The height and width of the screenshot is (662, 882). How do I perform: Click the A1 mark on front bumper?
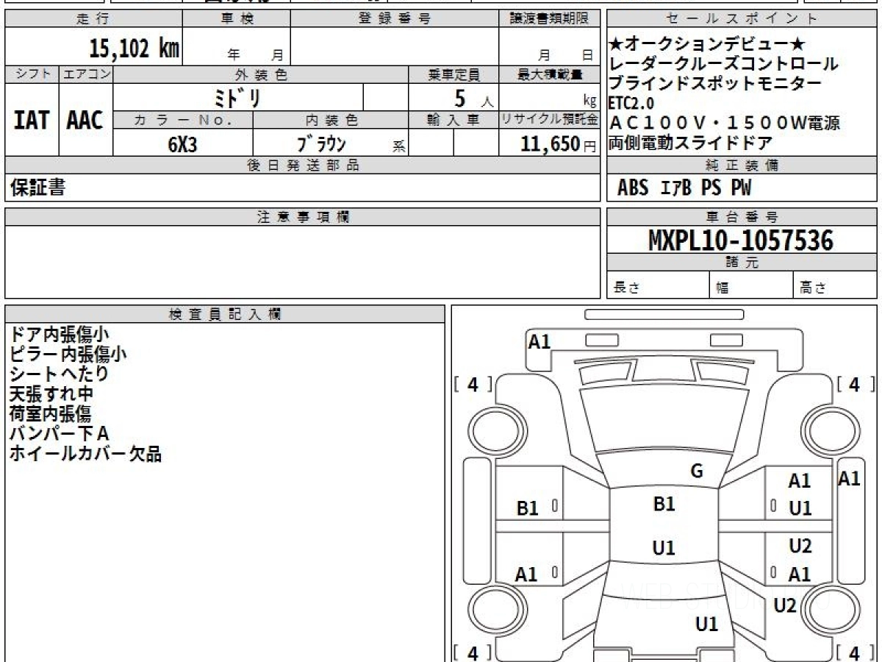(539, 341)
